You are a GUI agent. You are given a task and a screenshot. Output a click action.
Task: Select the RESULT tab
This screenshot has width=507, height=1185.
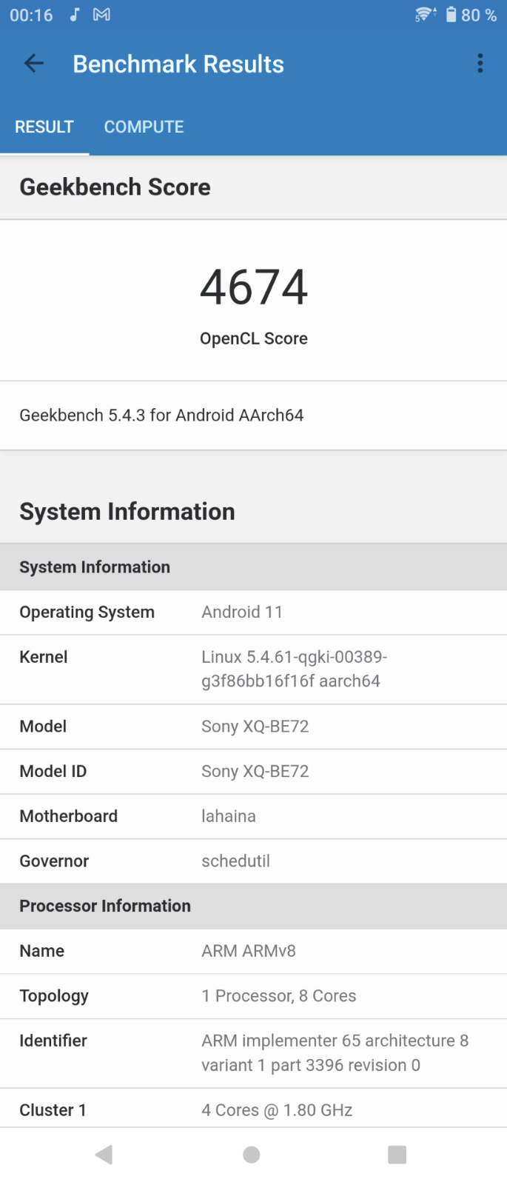(44, 127)
